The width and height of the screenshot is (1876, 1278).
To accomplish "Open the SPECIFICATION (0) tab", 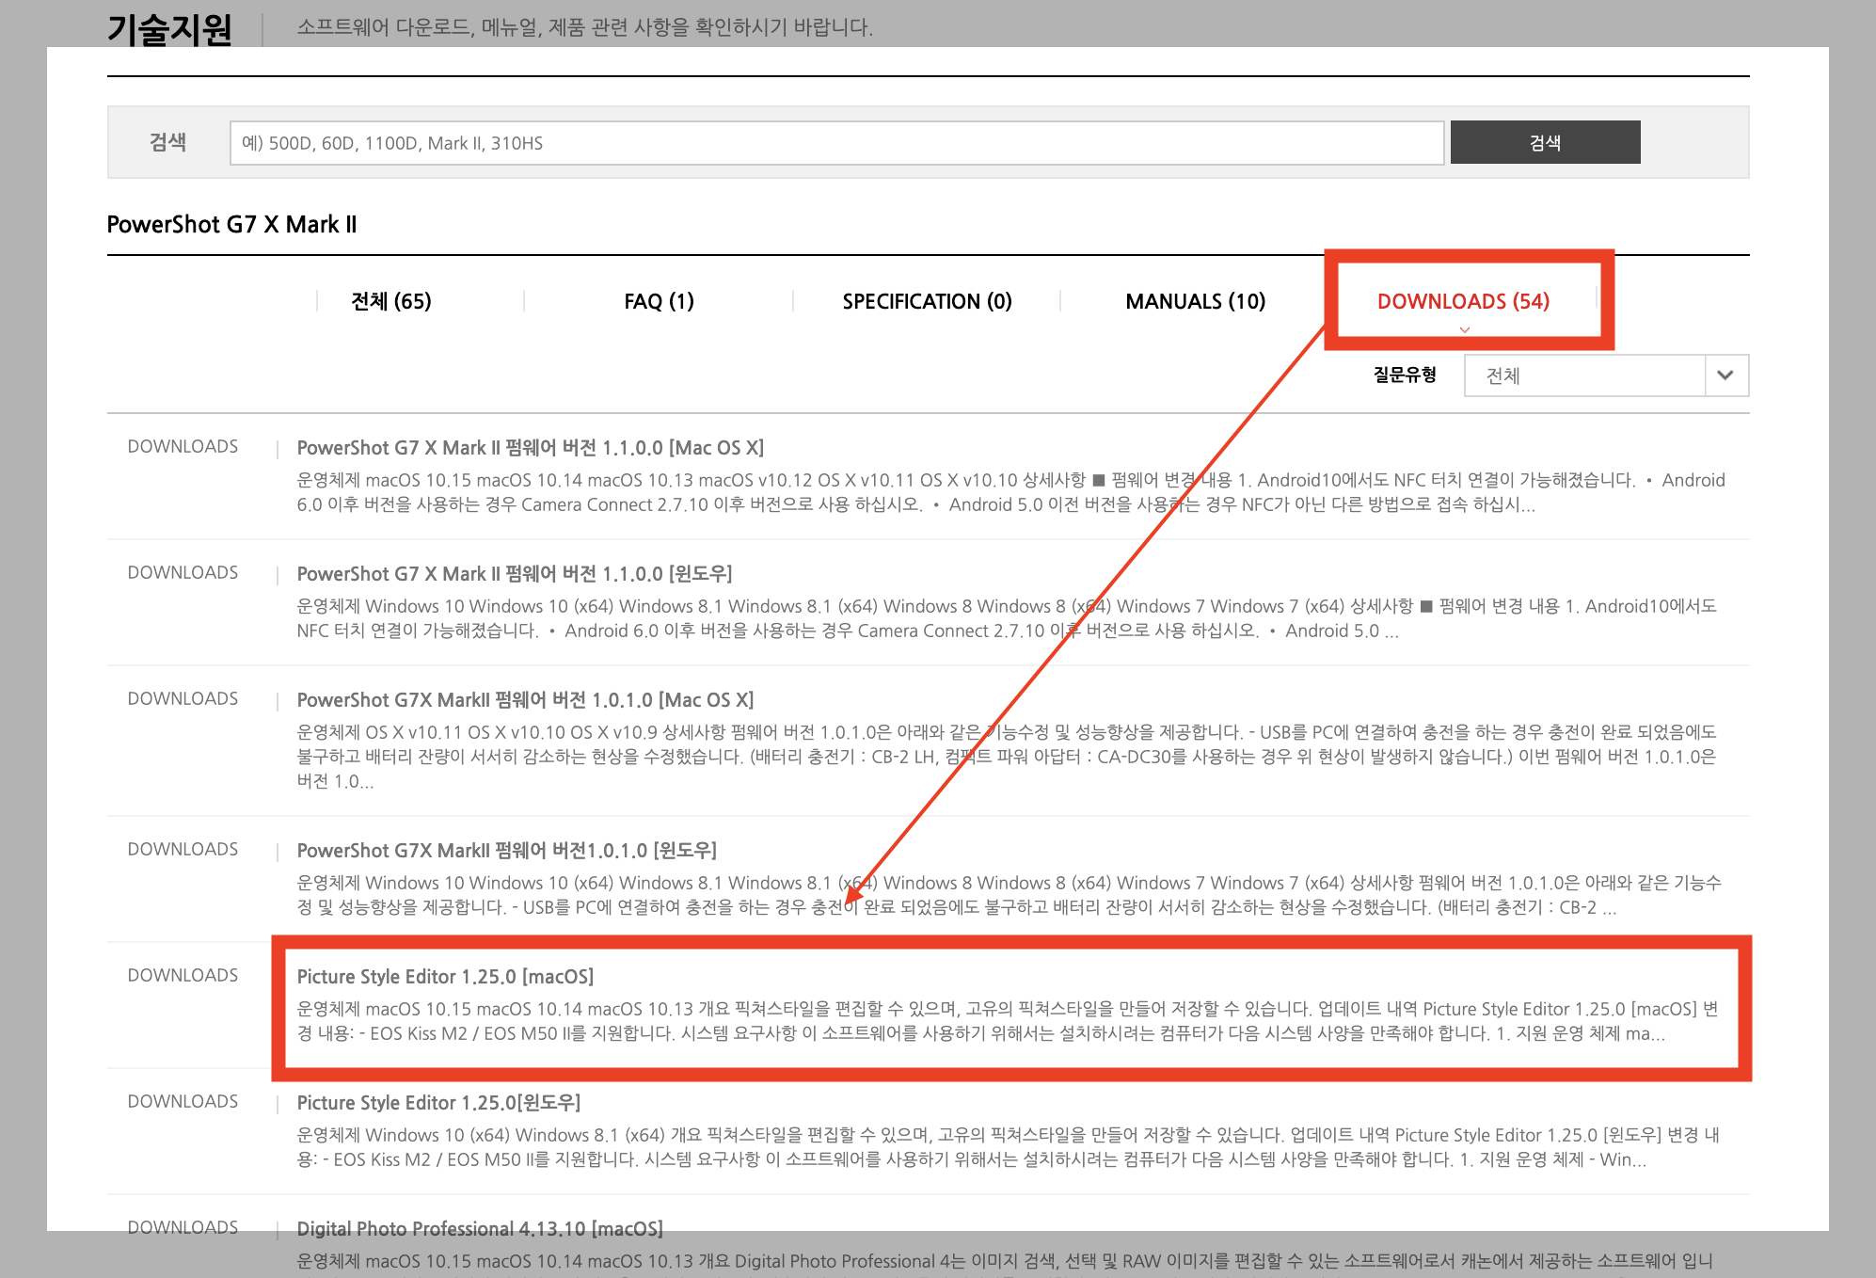I will click(927, 301).
